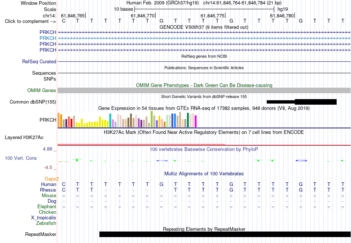Click the Scale track label
Image resolution: width=351 pixels, height=243 pixels.
tap(50, 9)
